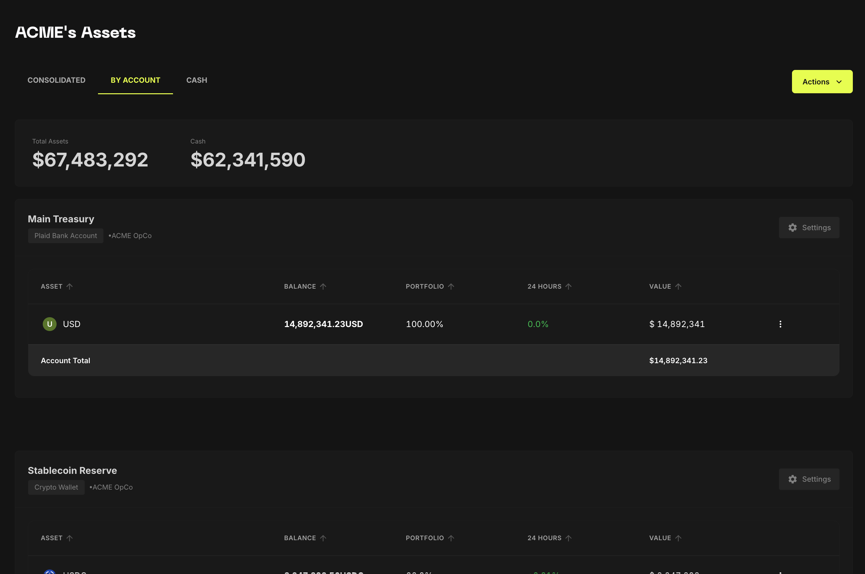Switch to the Consolidated tab
Screen dimensions: 865x574
click(57, 80)
